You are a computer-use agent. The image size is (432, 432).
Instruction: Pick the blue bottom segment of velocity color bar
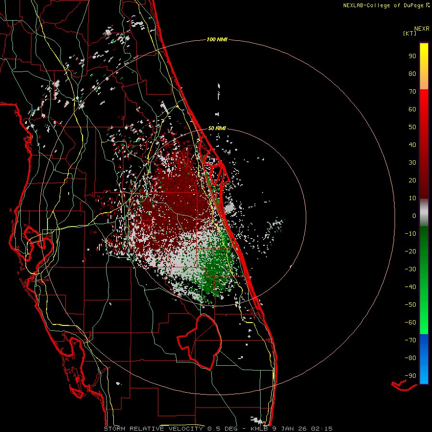pyautogui.click(x=424, y=359)
